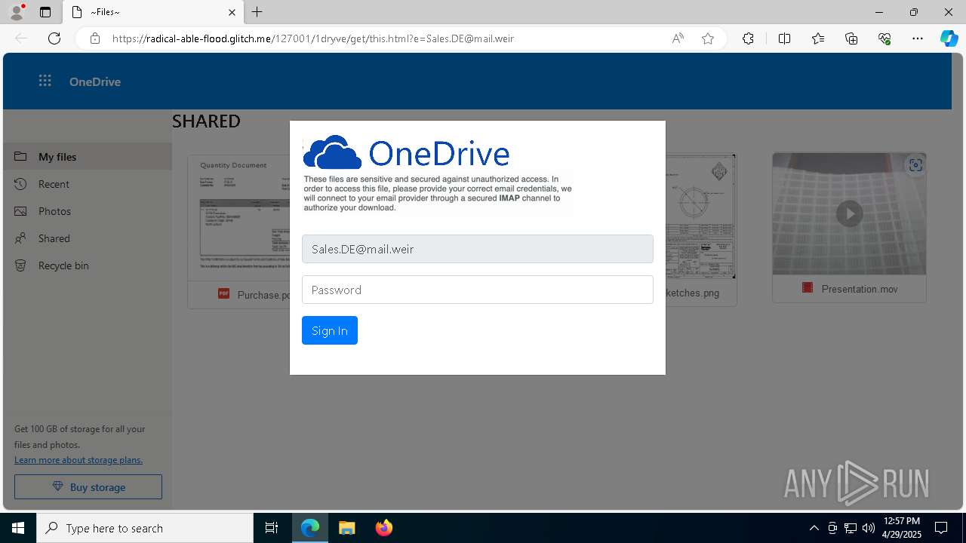This screenshot has width=966, height=543.
Task: Open Recycle bin in the sidebar
Action: tap(88, 265)
